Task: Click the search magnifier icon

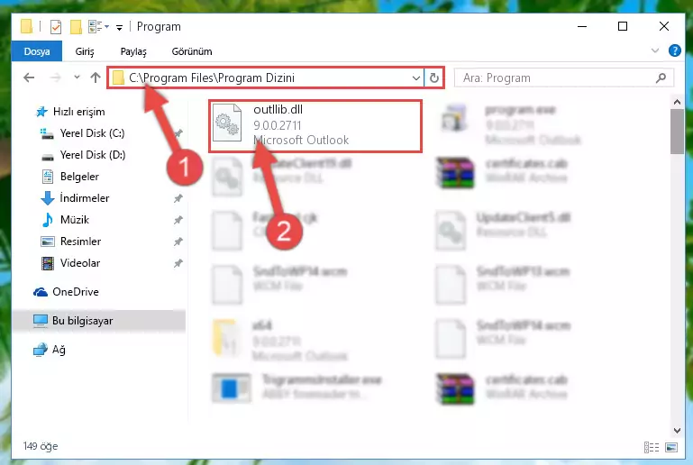Action: (x=661, y=78)
